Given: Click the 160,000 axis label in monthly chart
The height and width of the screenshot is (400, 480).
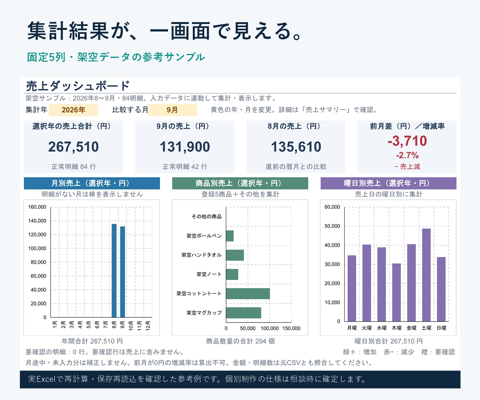Looking at the screenshot, I should tap(37, 207).
